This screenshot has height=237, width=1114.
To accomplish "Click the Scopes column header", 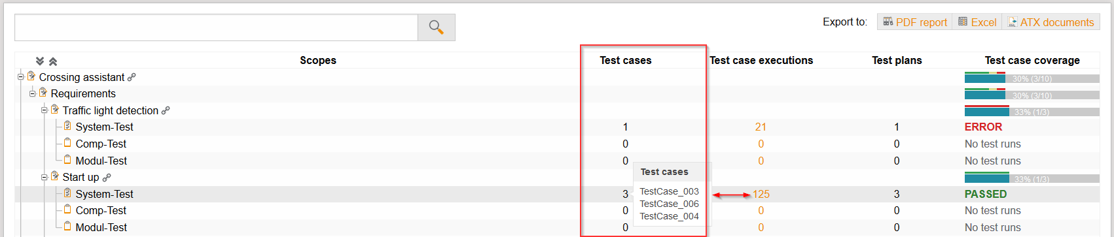I will click(x=318, y=60).
